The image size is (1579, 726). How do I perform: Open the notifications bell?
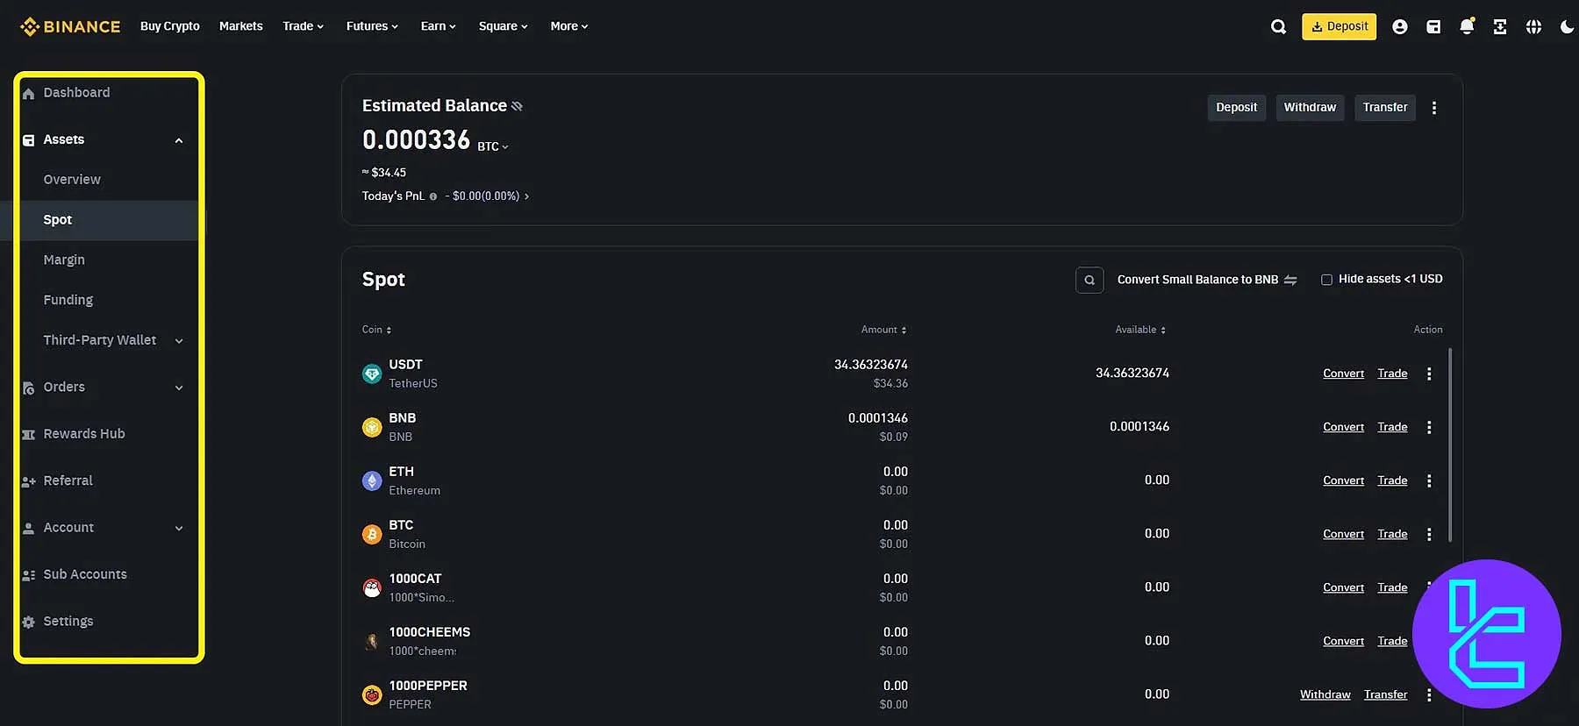[x=1466, y=26]
